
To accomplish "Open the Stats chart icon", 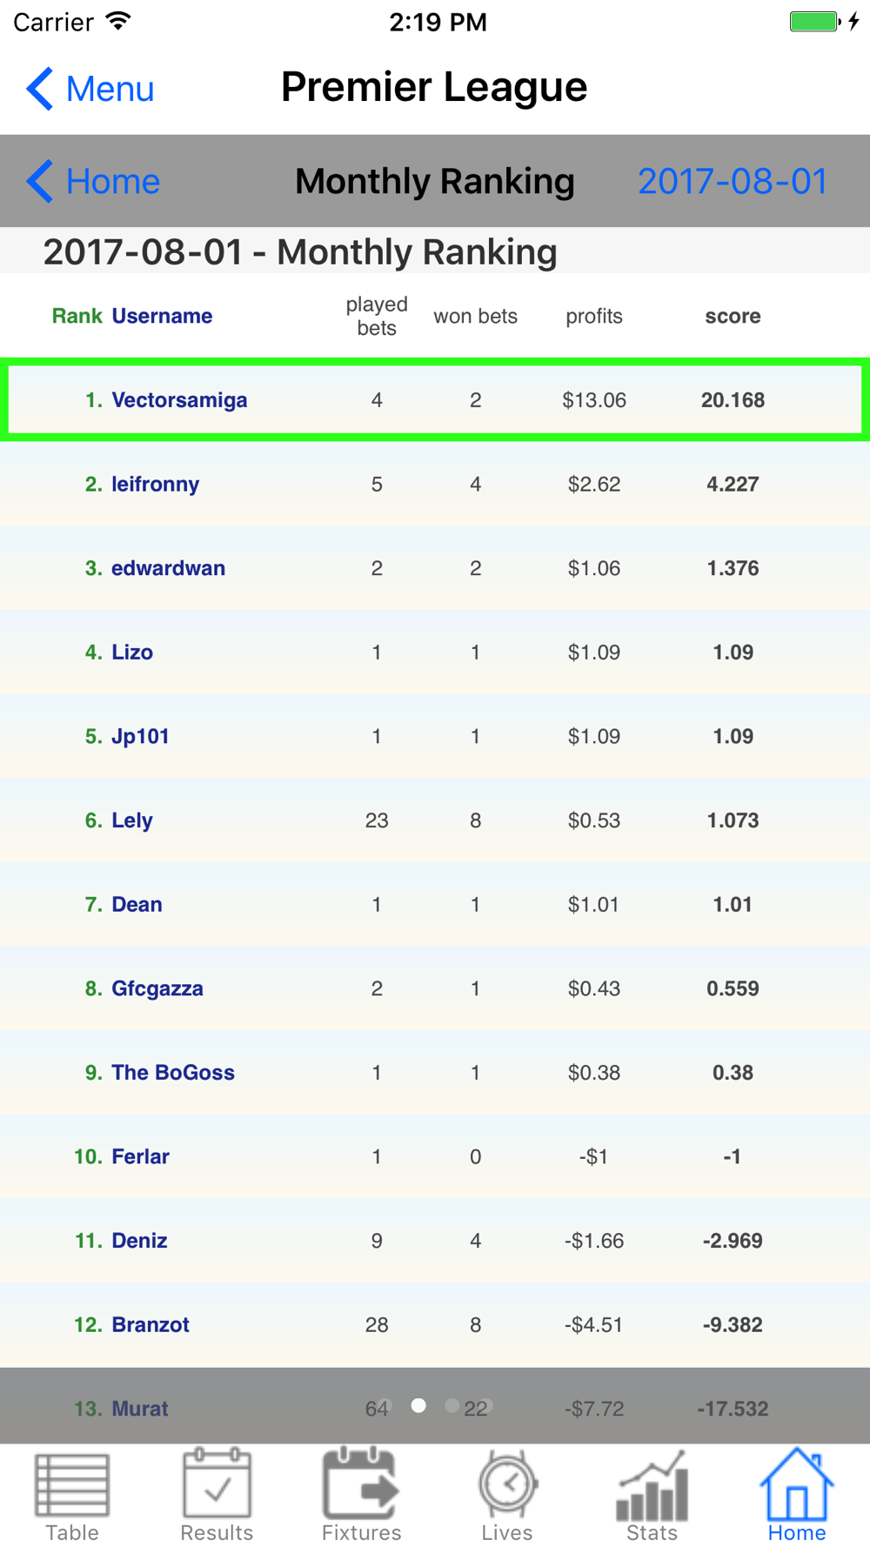I will pos(652,1484).
